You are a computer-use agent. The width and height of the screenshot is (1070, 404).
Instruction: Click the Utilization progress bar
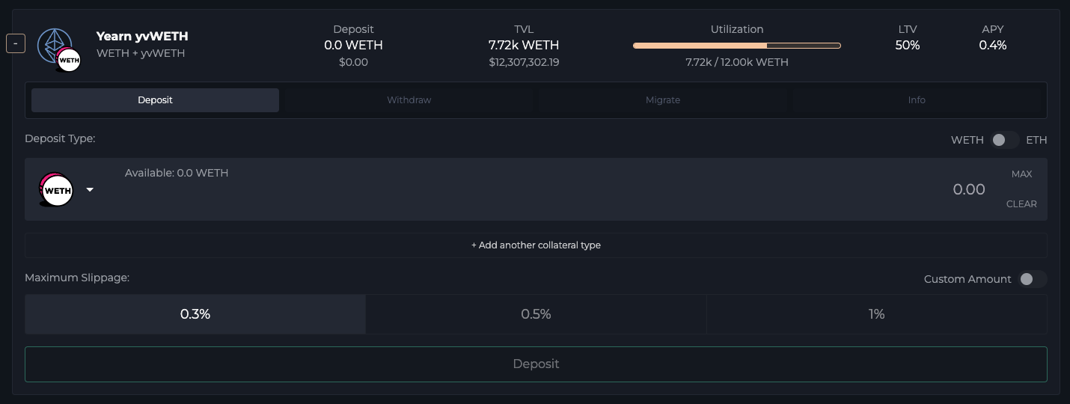point(736,46)
